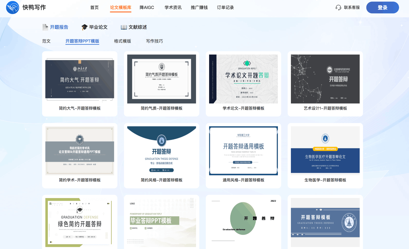Open the 简约大气 开题答辩 thumbnail

point(80,79)
